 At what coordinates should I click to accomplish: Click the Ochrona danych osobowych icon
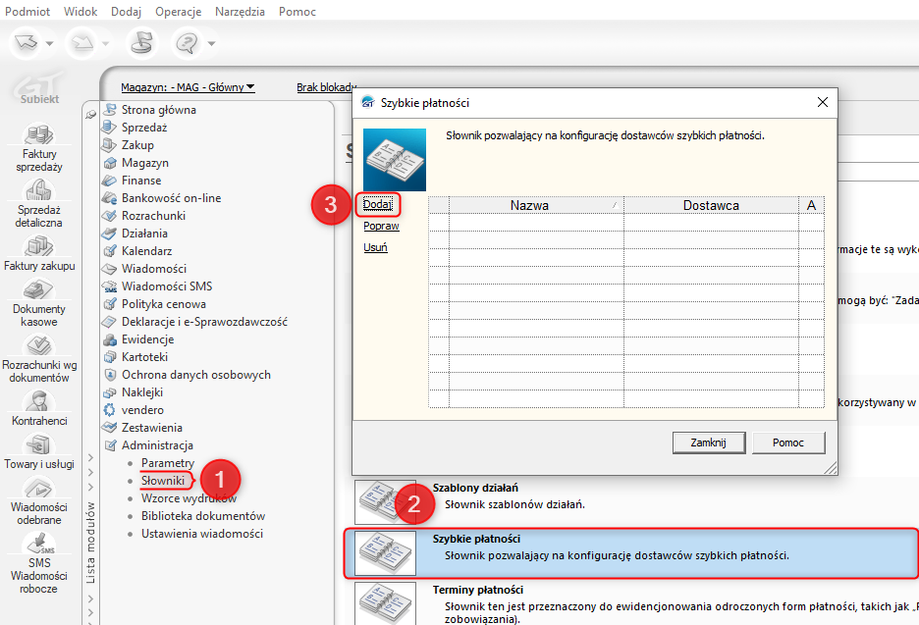click(110, 374)
